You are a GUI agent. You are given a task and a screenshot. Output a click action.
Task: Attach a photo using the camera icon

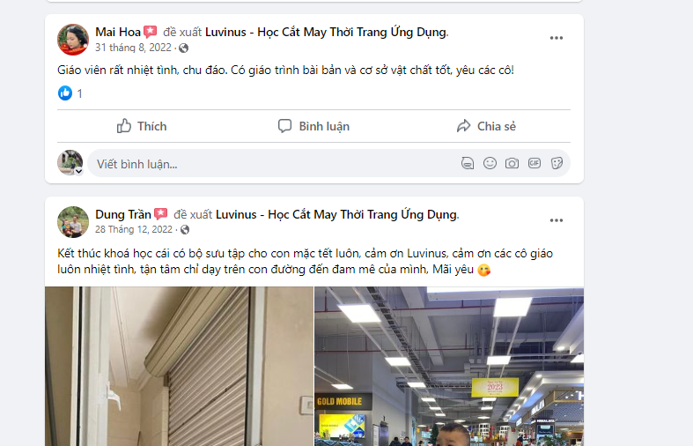point(512,163)
